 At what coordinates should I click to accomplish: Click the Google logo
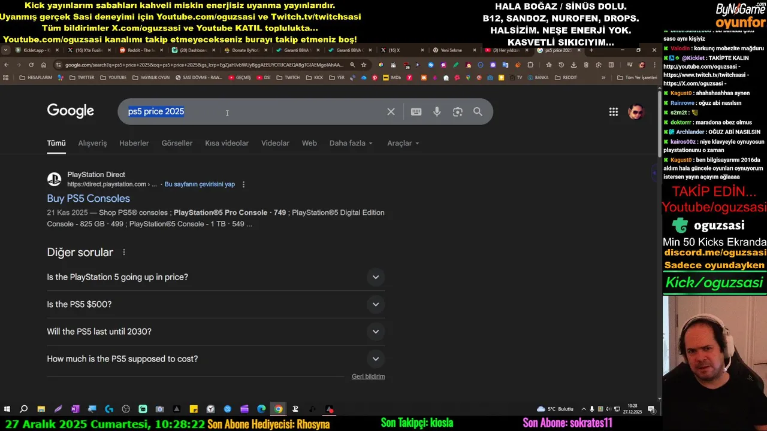coord(71,111)
